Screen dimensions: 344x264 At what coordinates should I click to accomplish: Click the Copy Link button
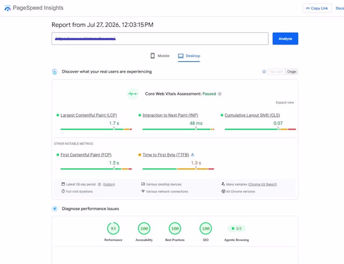317,8
